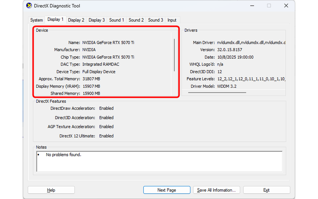Screen dimensions: 318x199
Task: Click the total memory value 31807 MB
Action: (91, 79)
